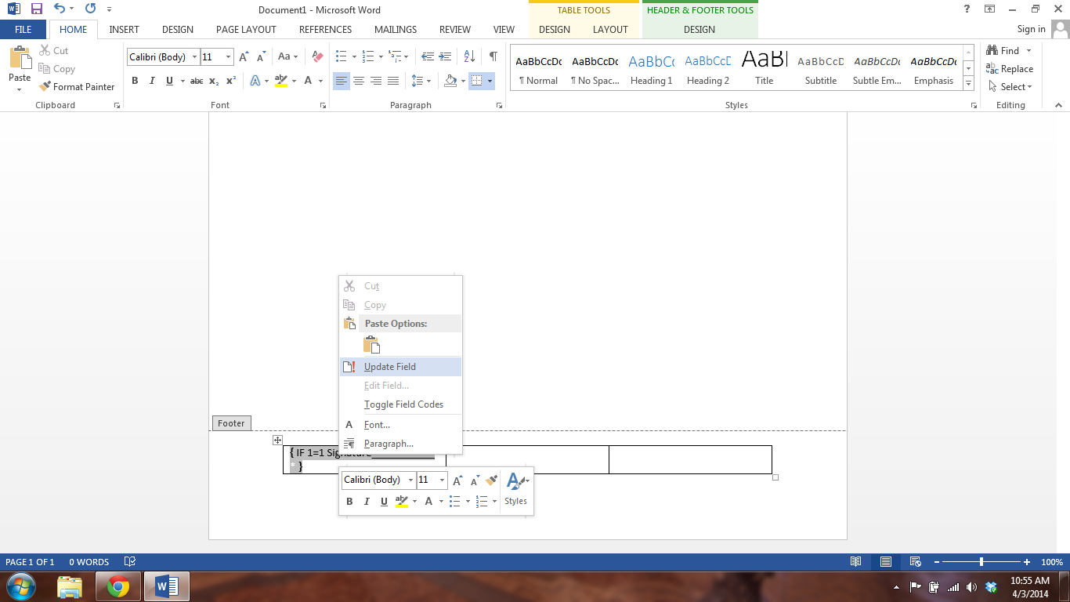Apply the Heading 1 style
This screenshot has height=602, width=1070.
pyautogui.click(x=652, y=69)
